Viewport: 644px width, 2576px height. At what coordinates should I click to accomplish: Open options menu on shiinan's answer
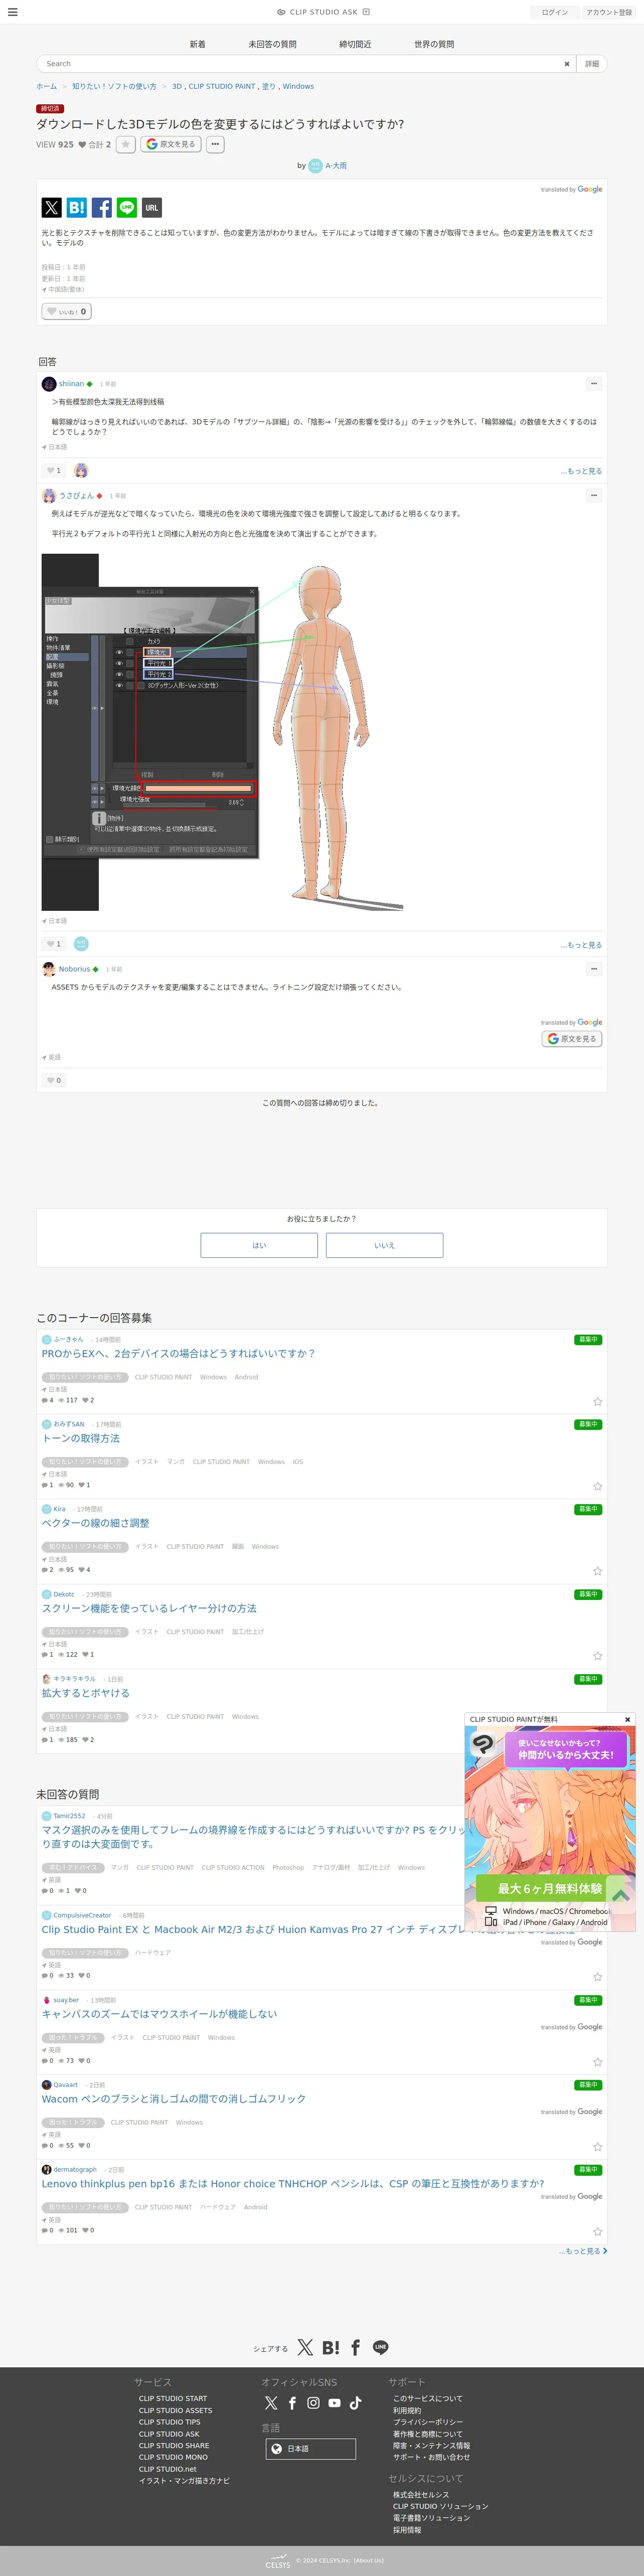[x=594, y=384]
